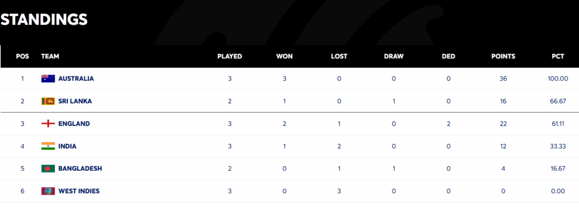The height and width of the screenshot is (207, 579).
Task: Select the ENGLAND team name
Action: tap(74, 124)
